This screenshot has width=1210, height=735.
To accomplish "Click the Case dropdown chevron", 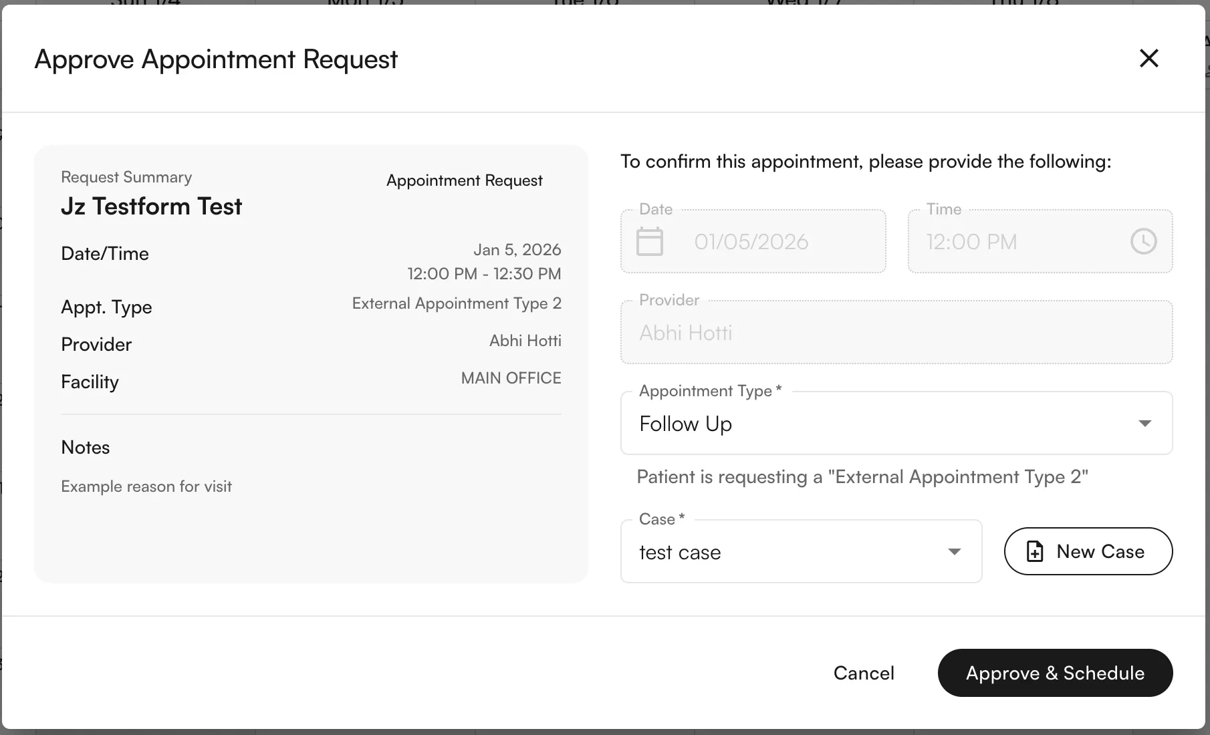I will (955, 551).
